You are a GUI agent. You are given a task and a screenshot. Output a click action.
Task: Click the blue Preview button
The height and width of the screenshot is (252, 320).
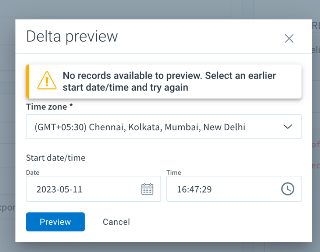[55, 222]
